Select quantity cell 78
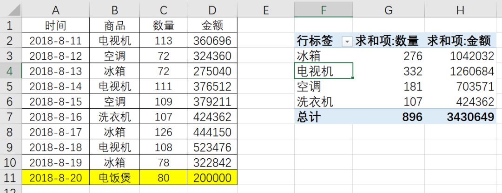Viewport: 502px width, 193px height. (x=163, y=162)
